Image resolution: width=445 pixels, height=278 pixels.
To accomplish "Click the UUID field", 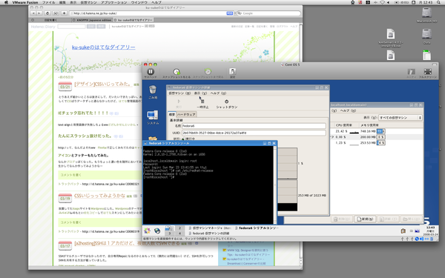I will pos(254,133).
